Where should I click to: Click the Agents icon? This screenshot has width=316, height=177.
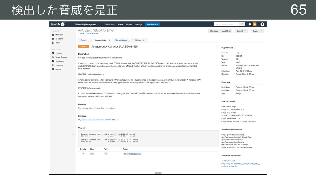tap(53, 69)
